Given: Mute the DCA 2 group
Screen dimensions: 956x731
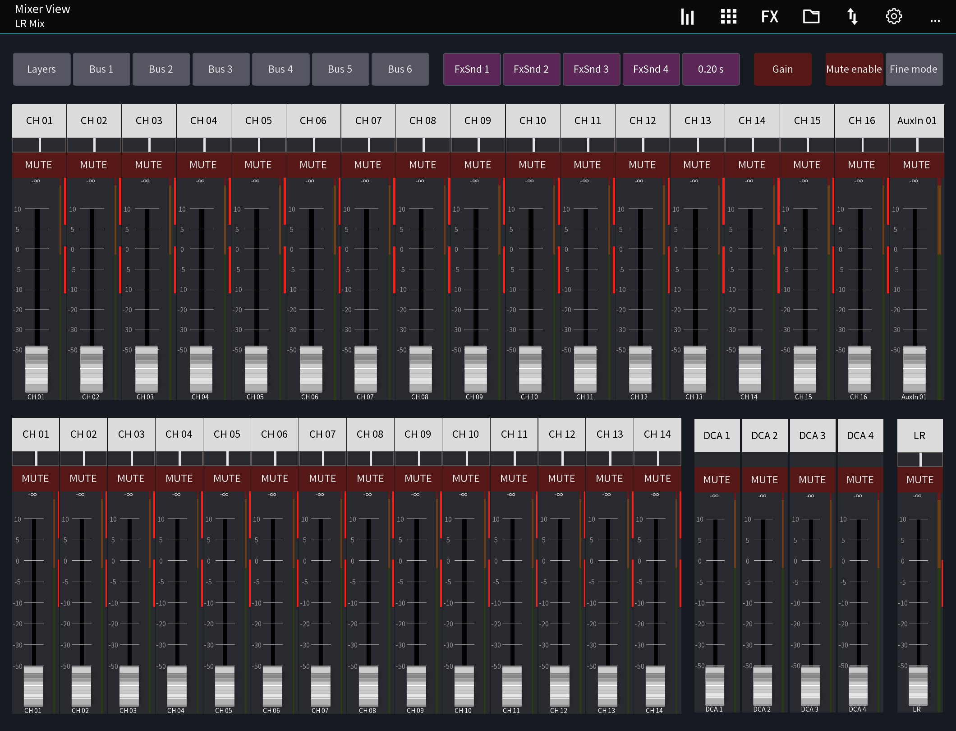Looking at the screenshot, I should pyautogui.click(x=764, y=479).
